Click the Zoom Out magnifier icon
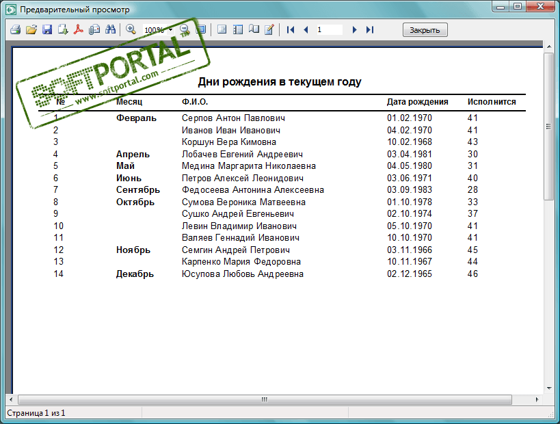Viewport: 560px width, 424px height. pyautogui.click(x=185, y=29)
